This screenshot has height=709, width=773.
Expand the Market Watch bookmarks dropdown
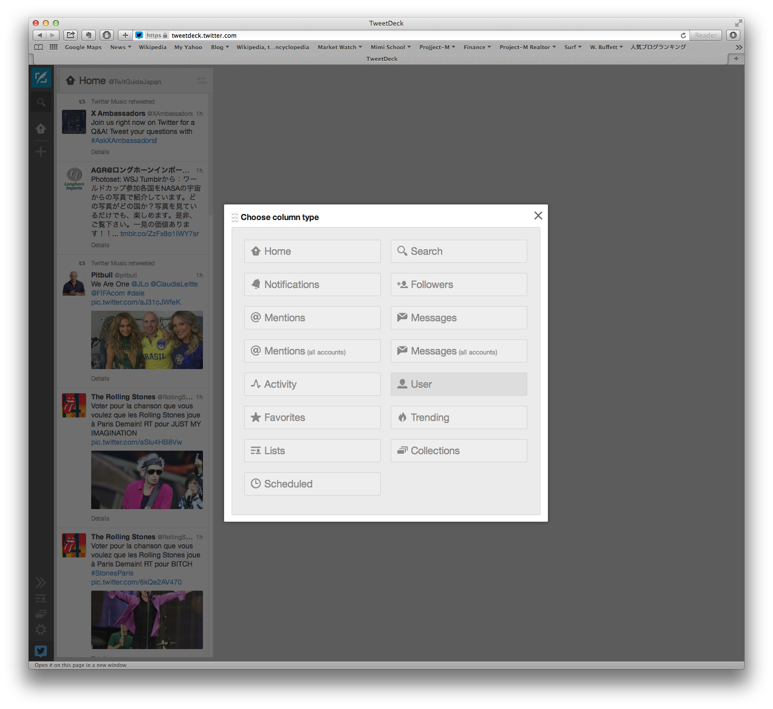(340, 47)
